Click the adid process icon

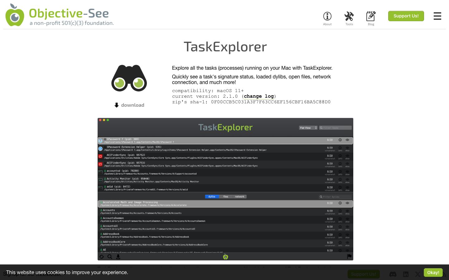[100, 188]
